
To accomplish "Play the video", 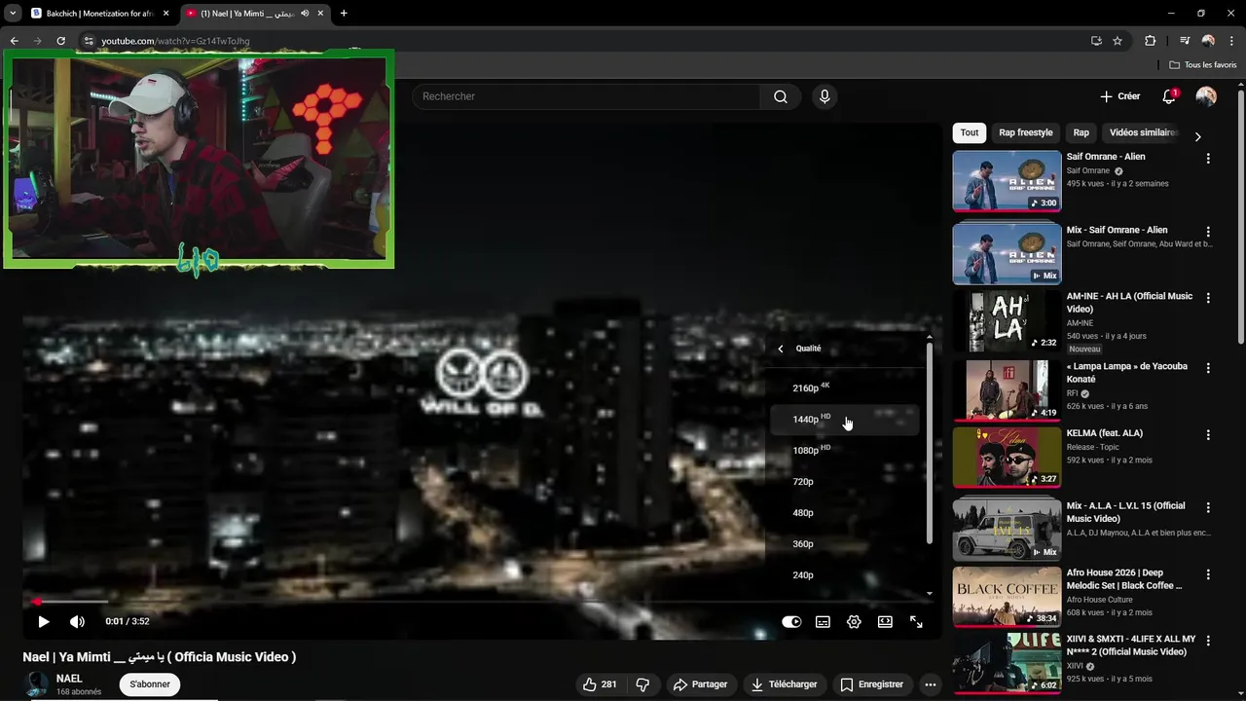I will (x=43, y=621).
